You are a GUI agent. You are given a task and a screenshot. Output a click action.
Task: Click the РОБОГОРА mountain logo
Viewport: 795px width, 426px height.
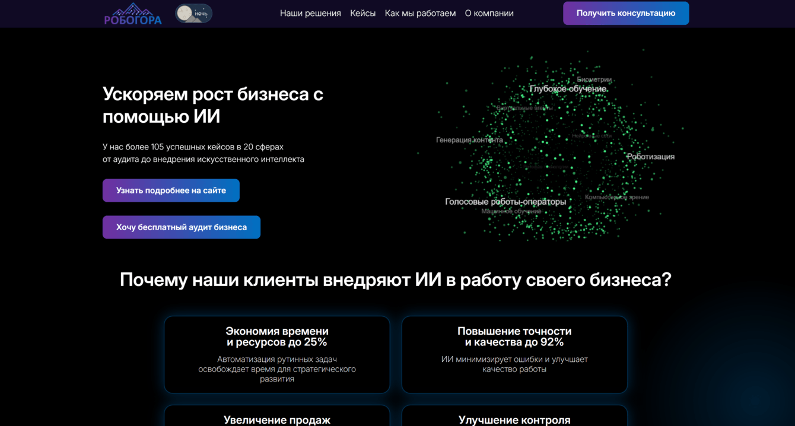click(133, 13)
